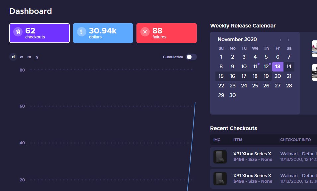Image resolution: width=317 pixels, height=191 pixels.
Task: Switch chart to yearly 'y' view
Action: pos(37,57)
